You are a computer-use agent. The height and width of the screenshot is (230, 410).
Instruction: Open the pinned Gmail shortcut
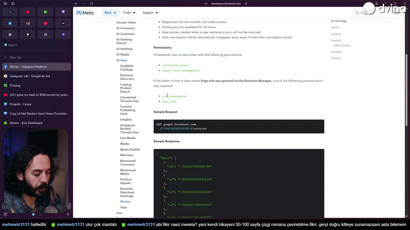click(28, 23)
